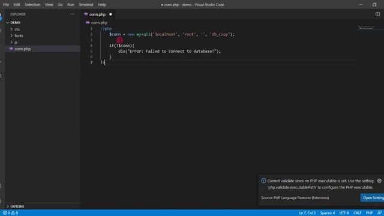Screen dimensions: 384x216
Task: Expand the OUTLINE section
Action: (17, 206)
